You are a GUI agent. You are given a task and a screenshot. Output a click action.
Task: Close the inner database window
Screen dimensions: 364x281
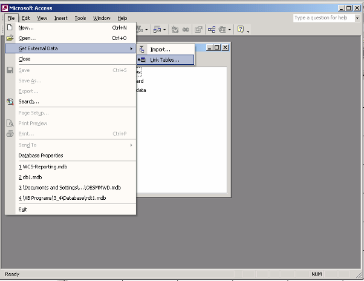225,48
